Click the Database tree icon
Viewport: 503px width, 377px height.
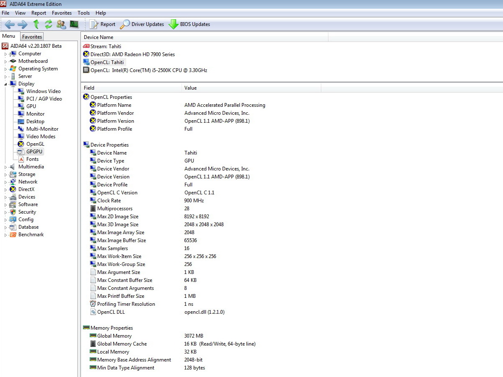coord(13,227)
